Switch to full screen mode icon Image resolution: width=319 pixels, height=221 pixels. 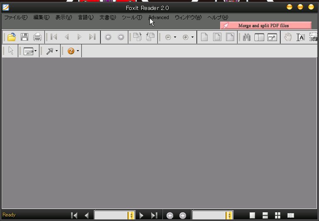tap(272, 37)
